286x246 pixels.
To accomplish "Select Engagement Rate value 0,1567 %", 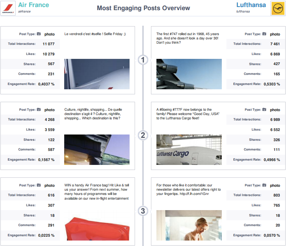I will 46,160.
